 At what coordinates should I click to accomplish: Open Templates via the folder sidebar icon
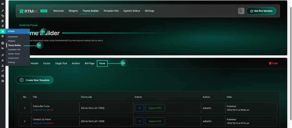[x=3, y=48]
